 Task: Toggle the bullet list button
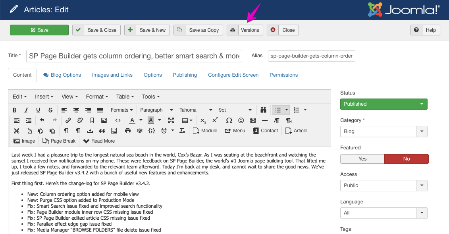(278, 110)
